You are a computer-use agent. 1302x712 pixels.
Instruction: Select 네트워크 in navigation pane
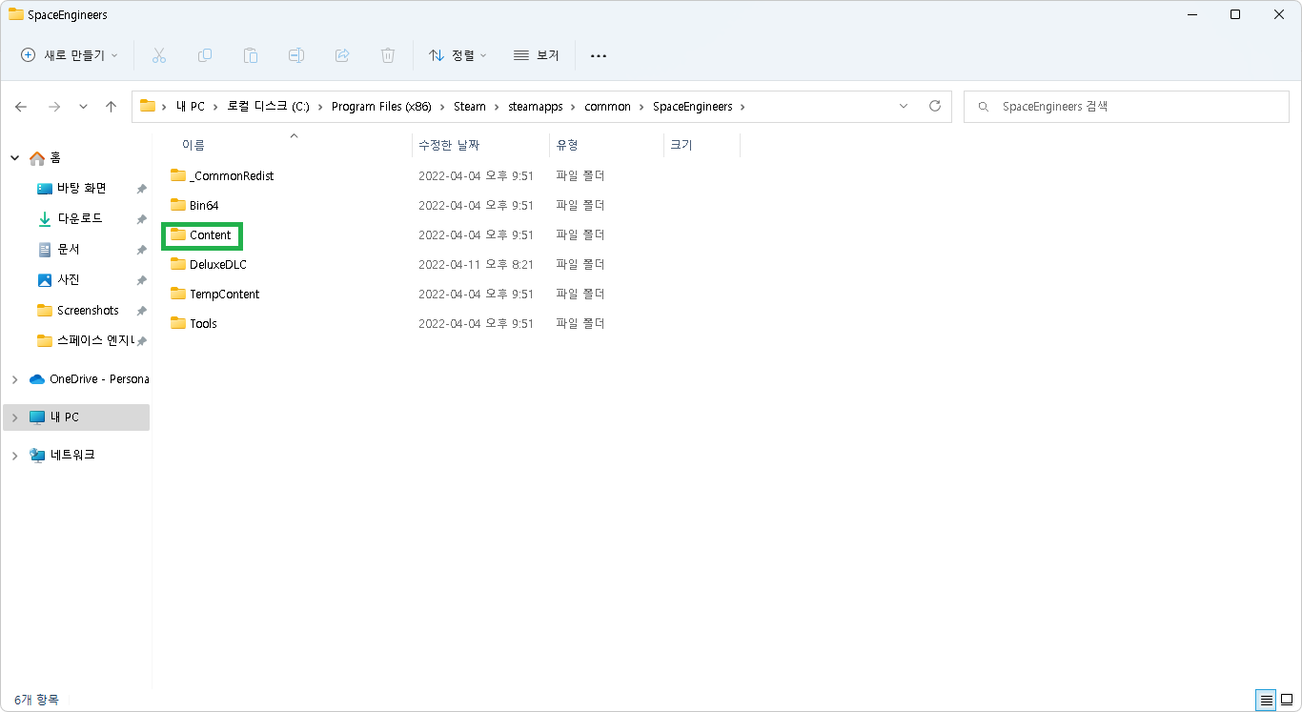pos(72,456)
